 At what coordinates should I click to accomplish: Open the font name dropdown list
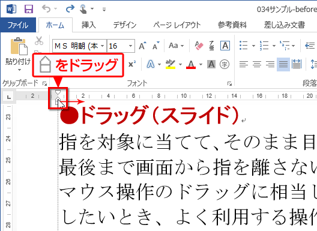point(103,46)
